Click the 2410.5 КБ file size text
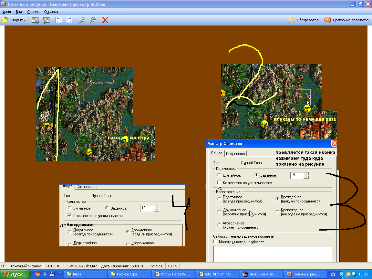The image size is (372, 279). pos(53,266)
